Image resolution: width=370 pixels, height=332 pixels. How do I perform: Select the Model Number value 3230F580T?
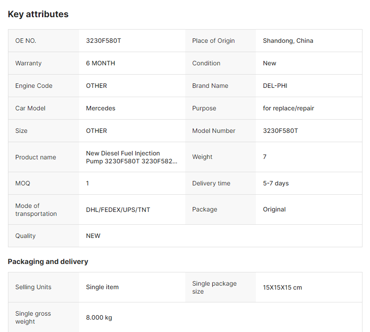(280, 131)
